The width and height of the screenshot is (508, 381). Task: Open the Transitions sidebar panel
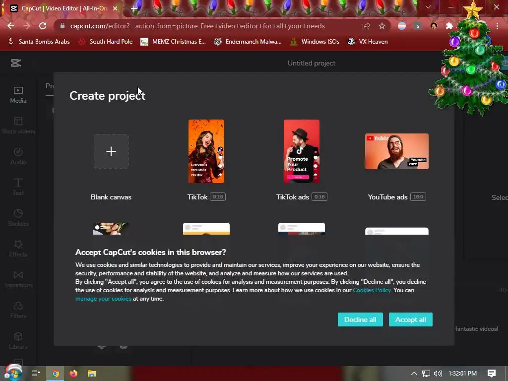pos(18,279)
